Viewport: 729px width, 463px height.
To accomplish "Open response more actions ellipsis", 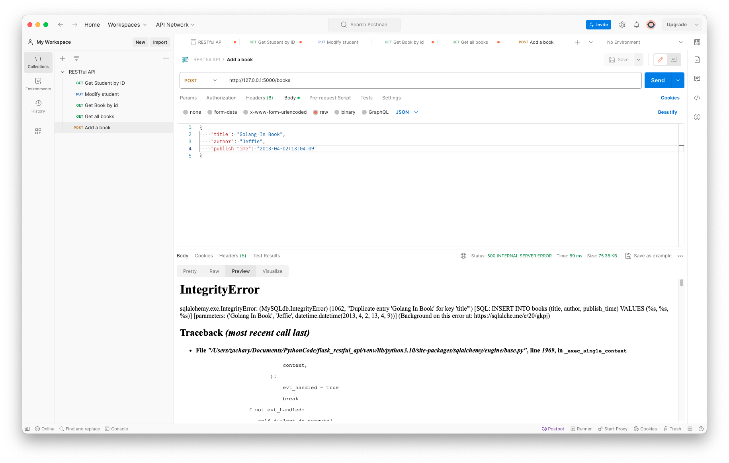I will point(680,256).
